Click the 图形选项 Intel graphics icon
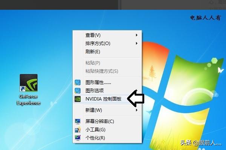The image size is (226, 150). pyautogui.click(x=78, y=91)
